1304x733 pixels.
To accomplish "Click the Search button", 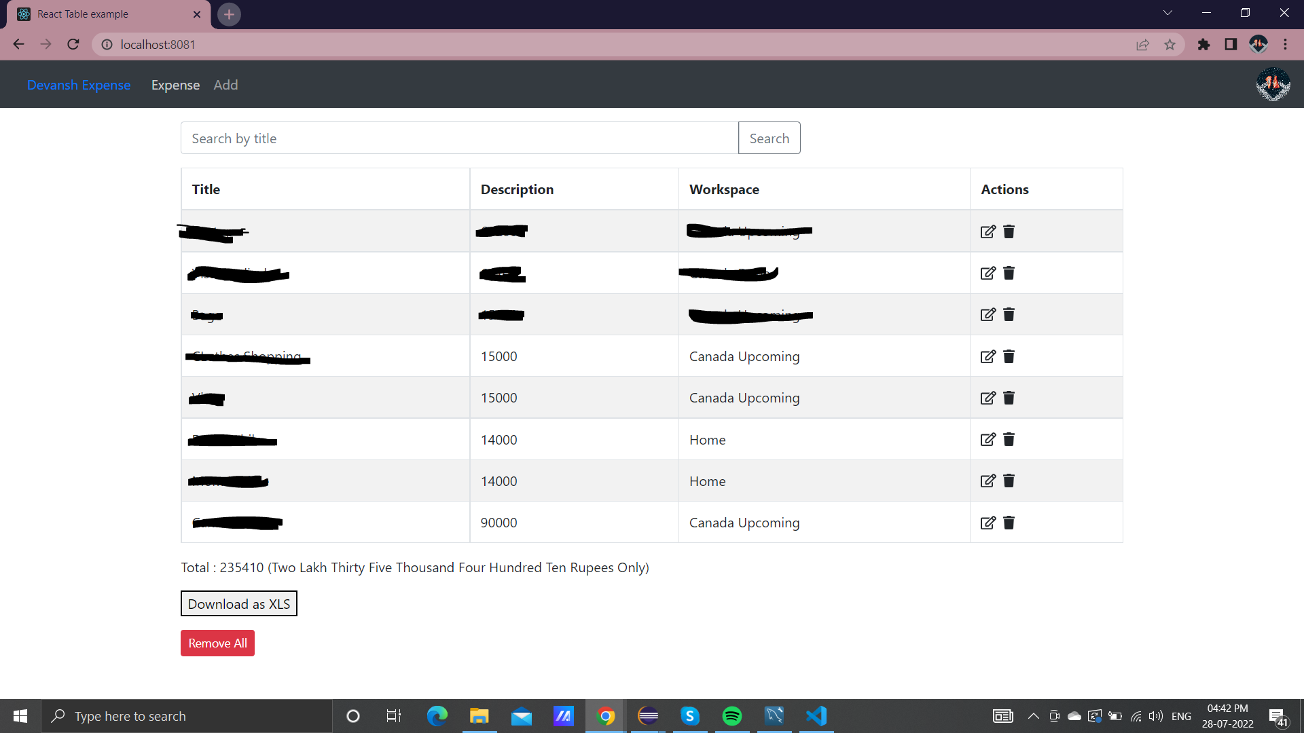I will (769, 138).
